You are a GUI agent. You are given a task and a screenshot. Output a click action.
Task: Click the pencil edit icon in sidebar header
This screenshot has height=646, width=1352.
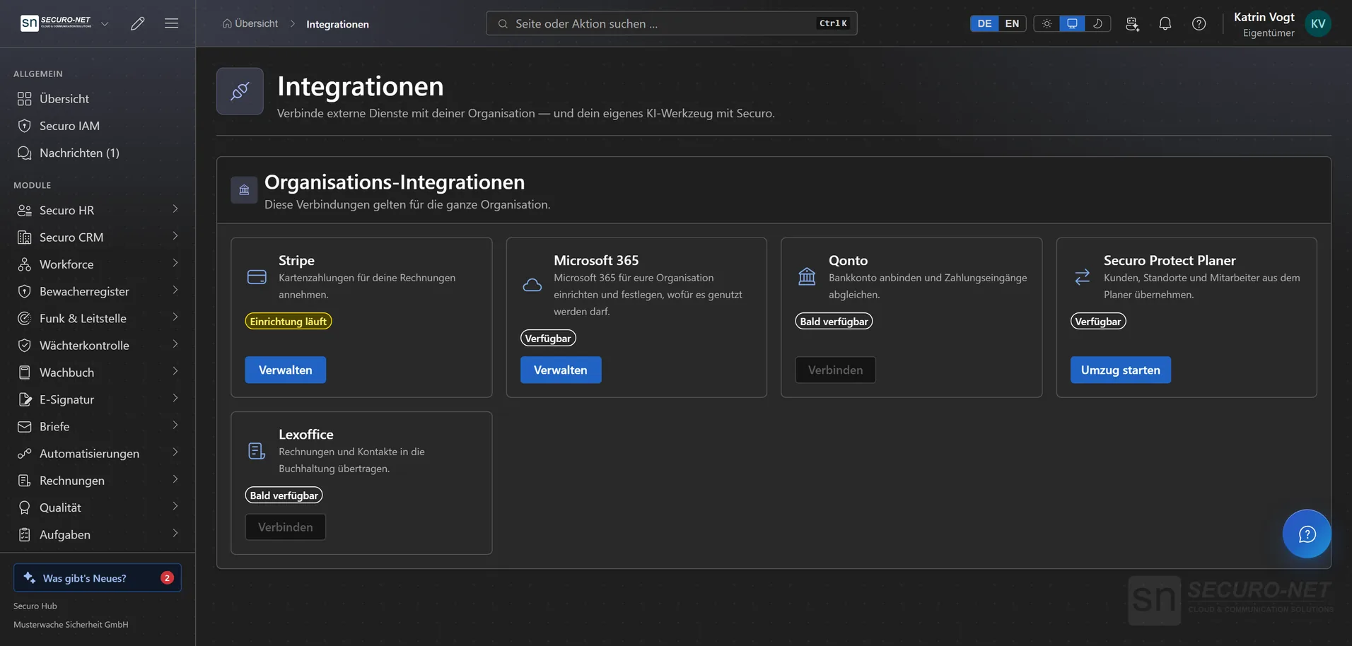138,23
